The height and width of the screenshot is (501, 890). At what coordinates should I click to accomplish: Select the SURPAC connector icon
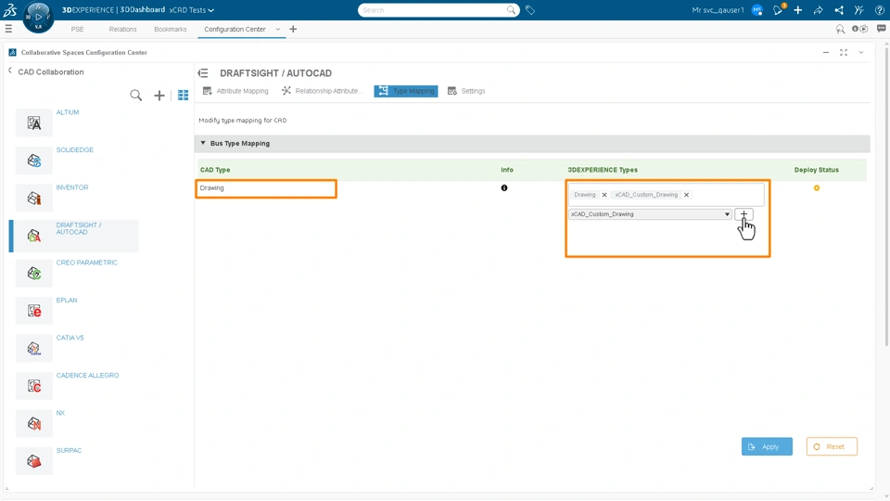(x=34, y=461)
